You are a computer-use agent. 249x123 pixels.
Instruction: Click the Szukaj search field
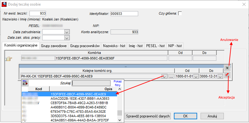point(91,83)
